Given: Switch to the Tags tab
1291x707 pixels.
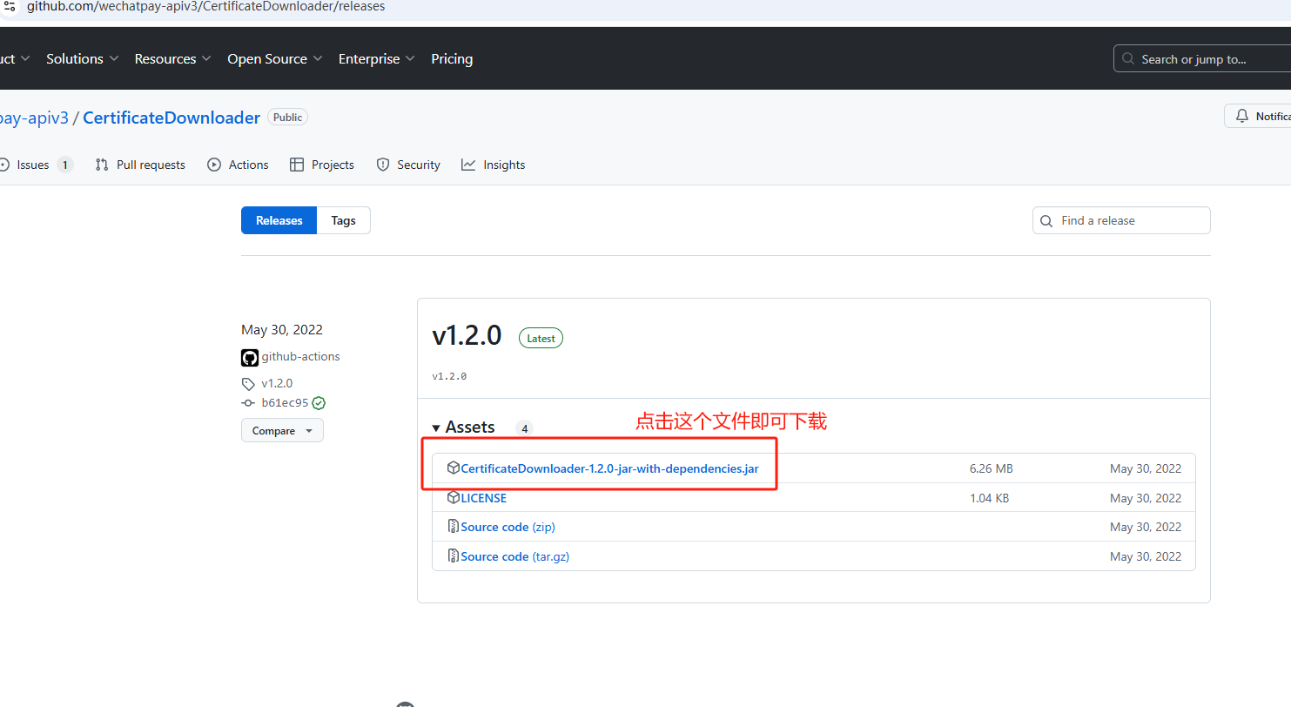Looking at the screenshot, I should tap(343, 221).
